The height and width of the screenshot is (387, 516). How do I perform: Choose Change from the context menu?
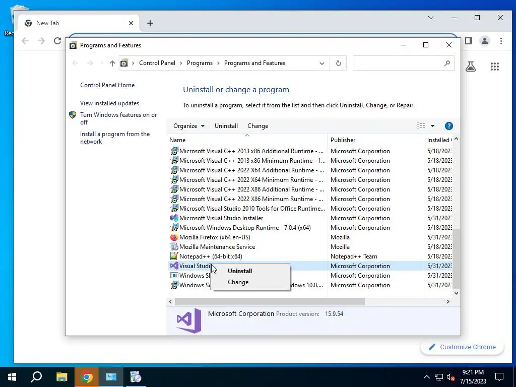(x=238, y=282)
